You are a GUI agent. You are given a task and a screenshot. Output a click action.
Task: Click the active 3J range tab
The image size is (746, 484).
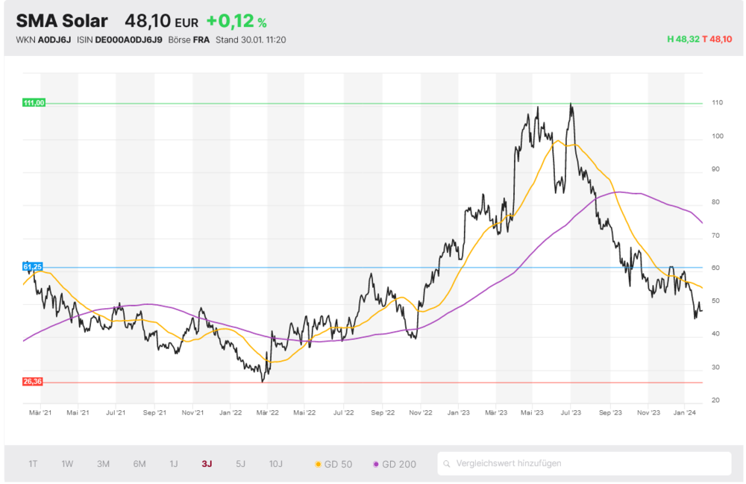207,464
